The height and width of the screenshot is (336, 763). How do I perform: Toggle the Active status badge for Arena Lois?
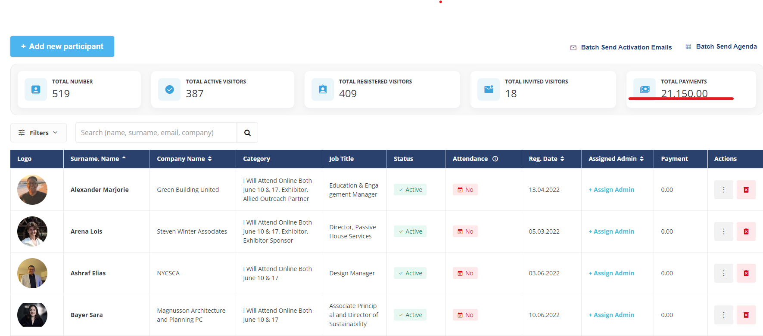pos(410,231)
